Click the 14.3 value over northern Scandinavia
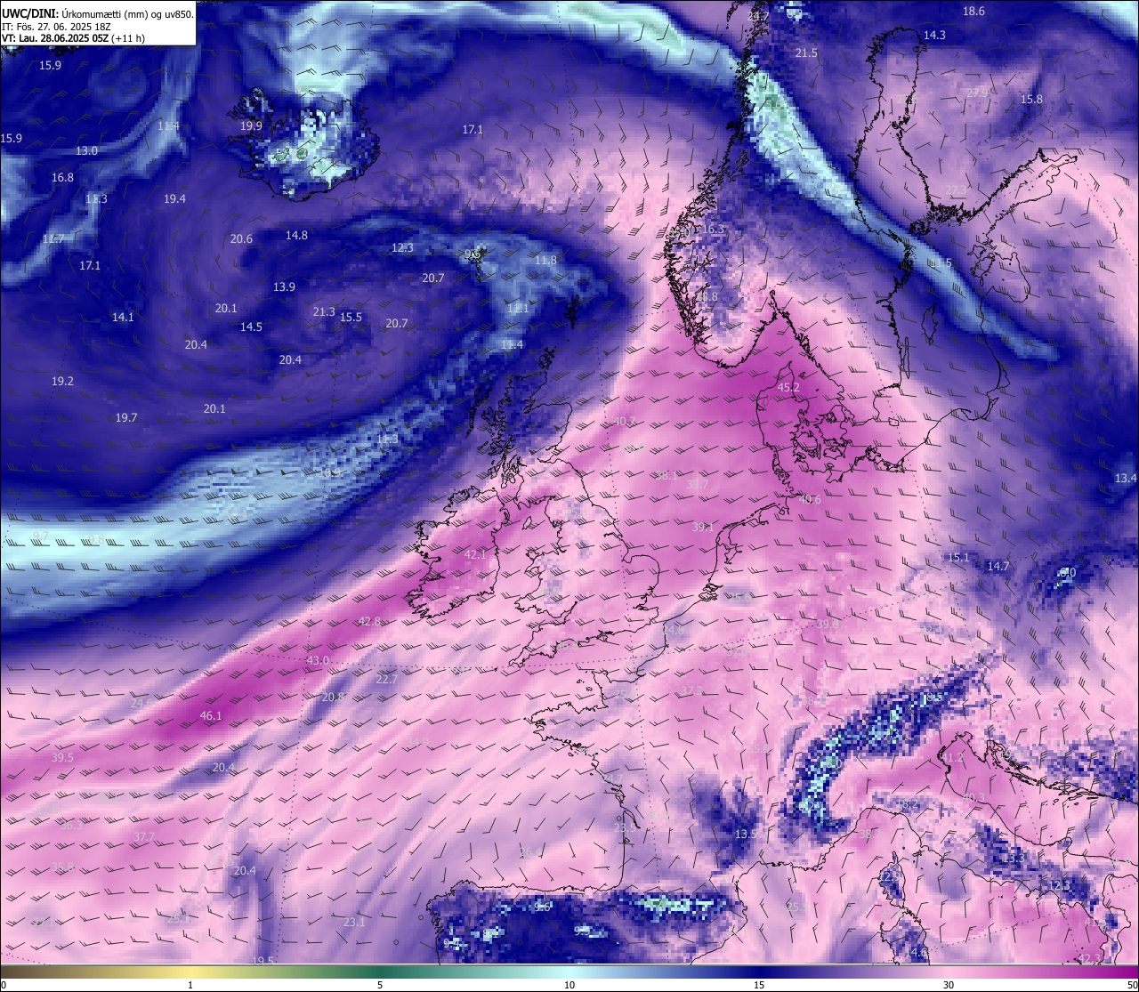Image resolution: width=1139 pixels, height=992 pixels. [x=934, y=35]
